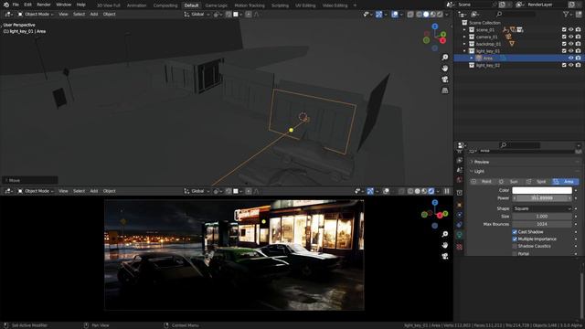The height and width of the screenshot is (329, 585).
Task: Toggle gizmo display in top viewport header
Action: (379, 15)
